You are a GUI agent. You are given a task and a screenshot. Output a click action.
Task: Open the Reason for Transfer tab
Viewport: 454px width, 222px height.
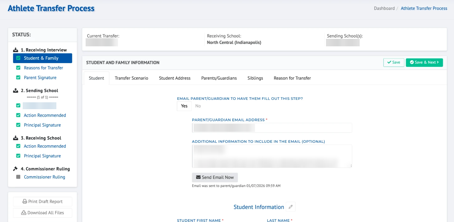[x=292, y=78]
